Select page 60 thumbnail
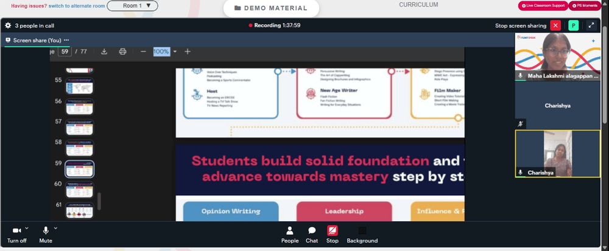This screenshot has width=609, height=251. [x=80, y=190]
